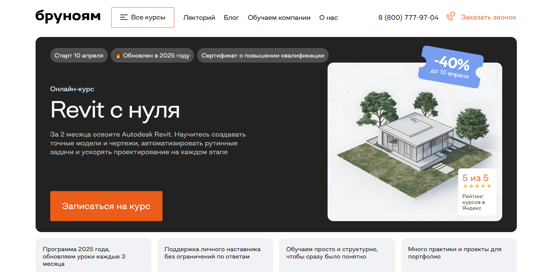This screenshot has height=272, width=544.
Task: Open the О нас page
Action: coord(329,18)
